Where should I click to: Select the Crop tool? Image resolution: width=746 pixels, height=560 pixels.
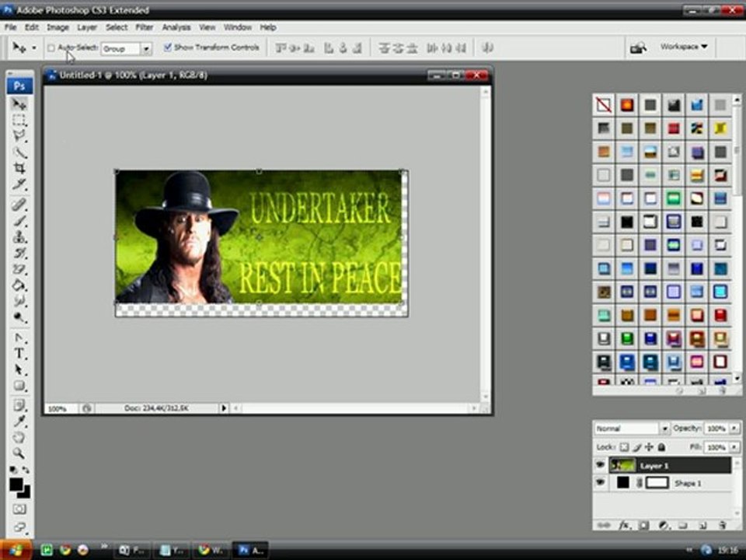[x=19, y=168]
